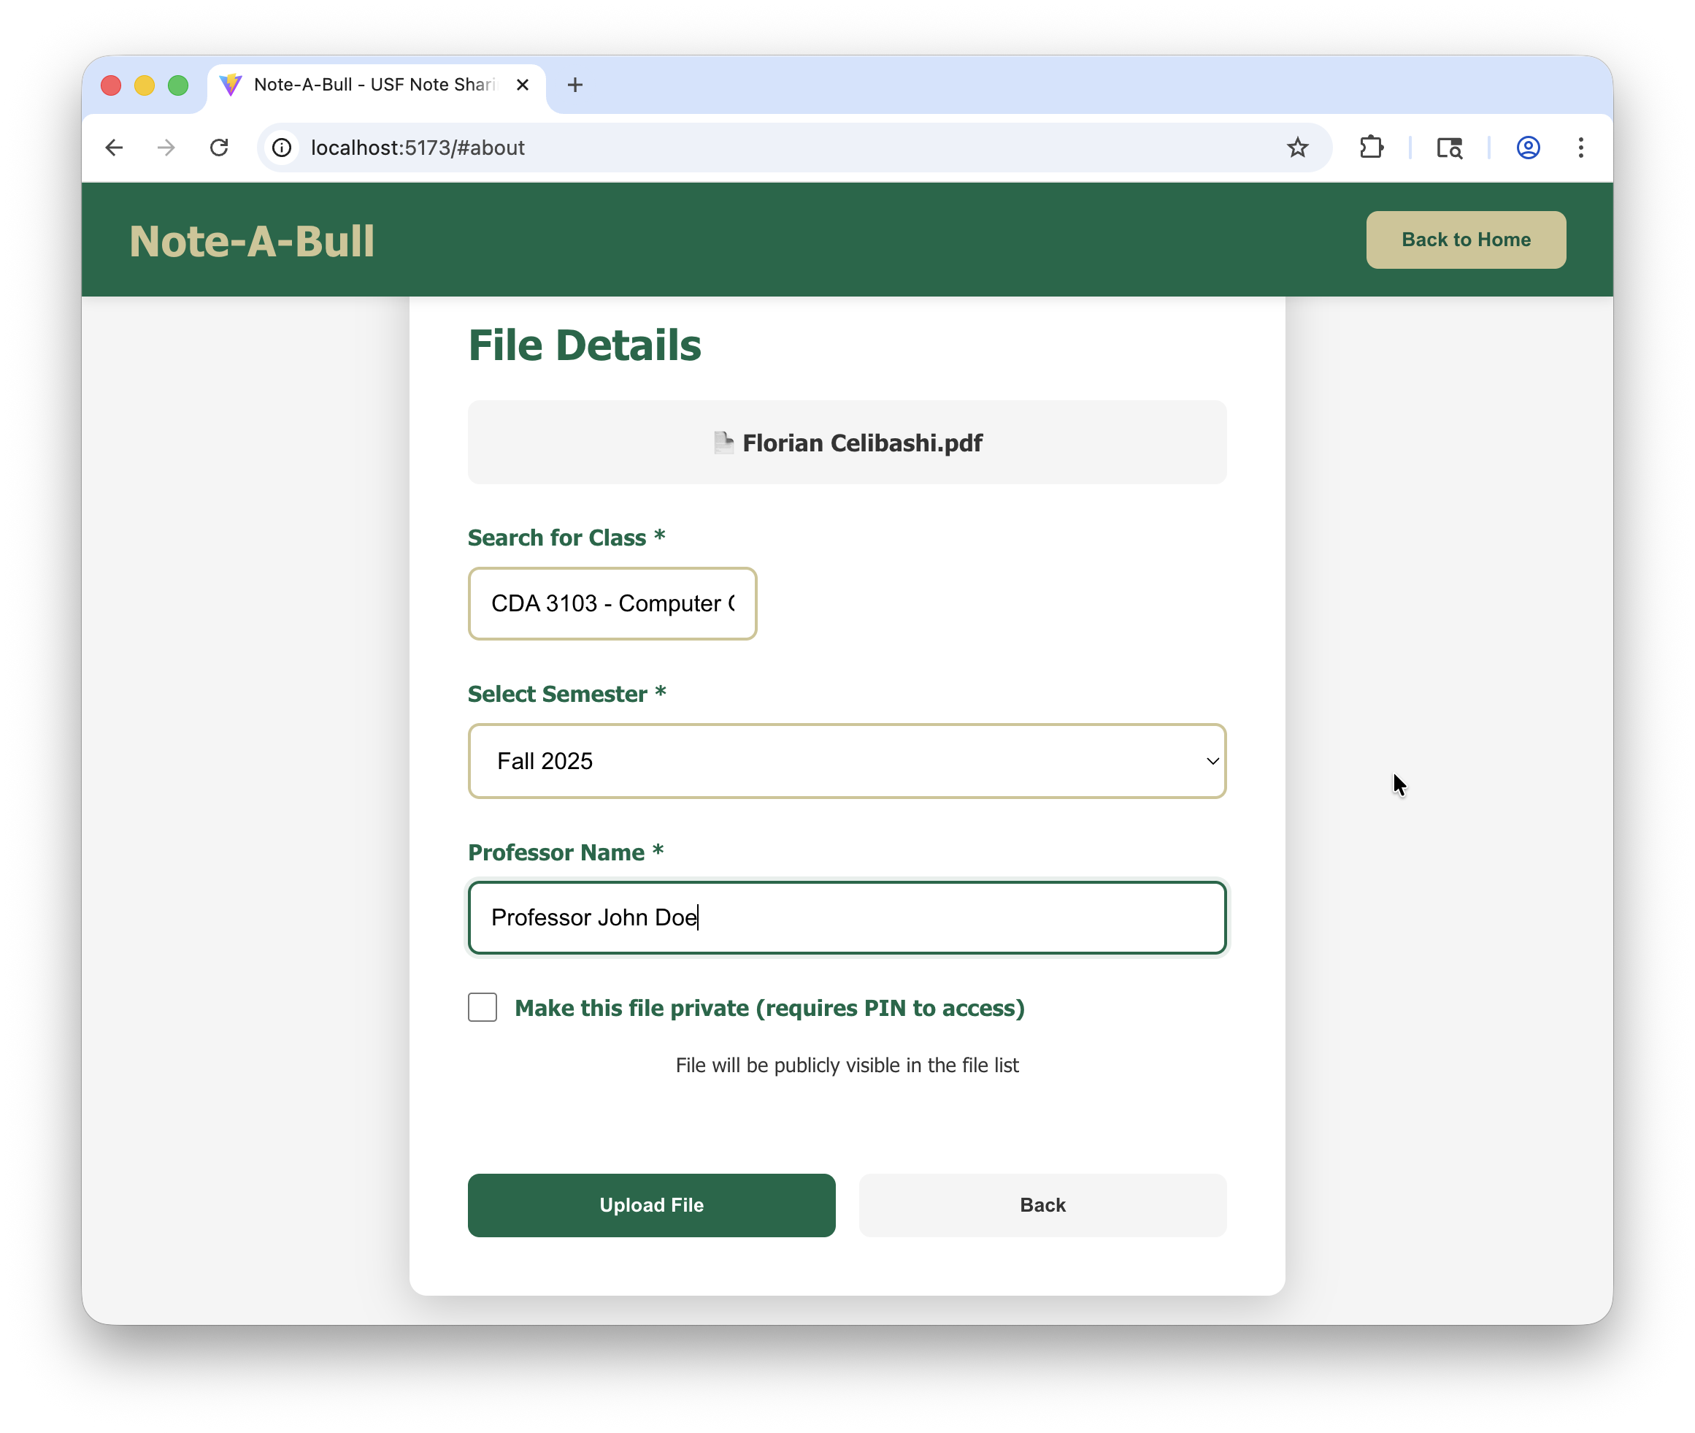The image size is (1695, 1433).
Task: Click the browser forward arrow icon
Action: tap(166, 148)
